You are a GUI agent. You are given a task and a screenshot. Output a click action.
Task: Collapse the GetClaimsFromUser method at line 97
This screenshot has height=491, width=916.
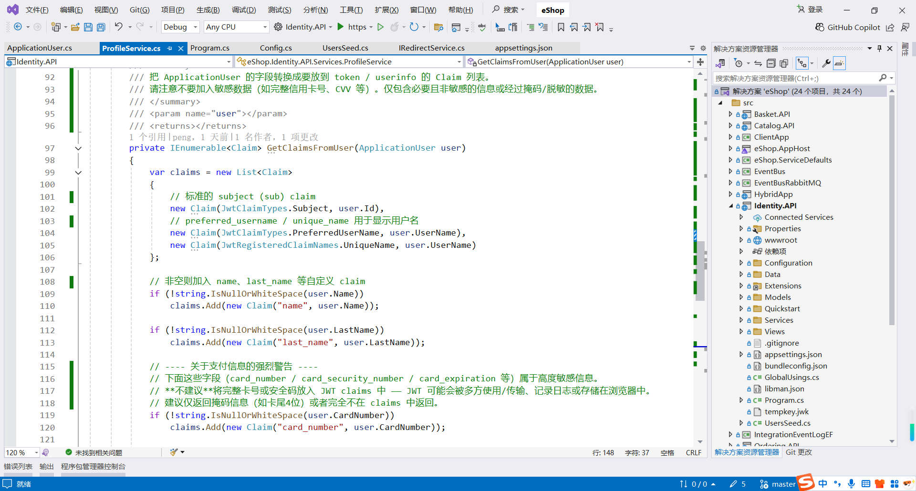point(78,148)
